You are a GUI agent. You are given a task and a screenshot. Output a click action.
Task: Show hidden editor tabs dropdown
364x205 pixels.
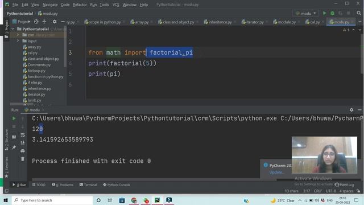pos(359,22)
